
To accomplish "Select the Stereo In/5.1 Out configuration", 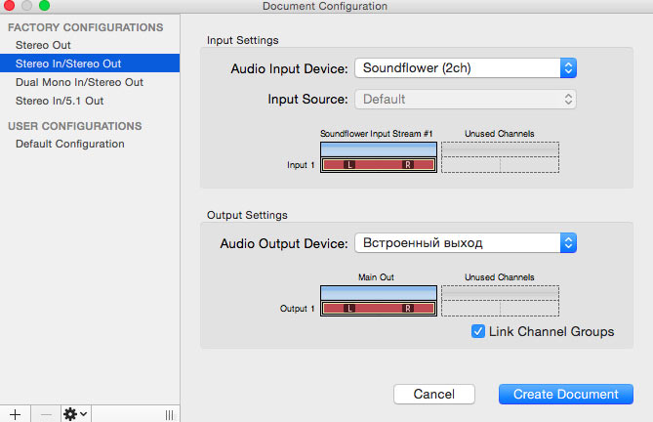I will click(60, 101).
